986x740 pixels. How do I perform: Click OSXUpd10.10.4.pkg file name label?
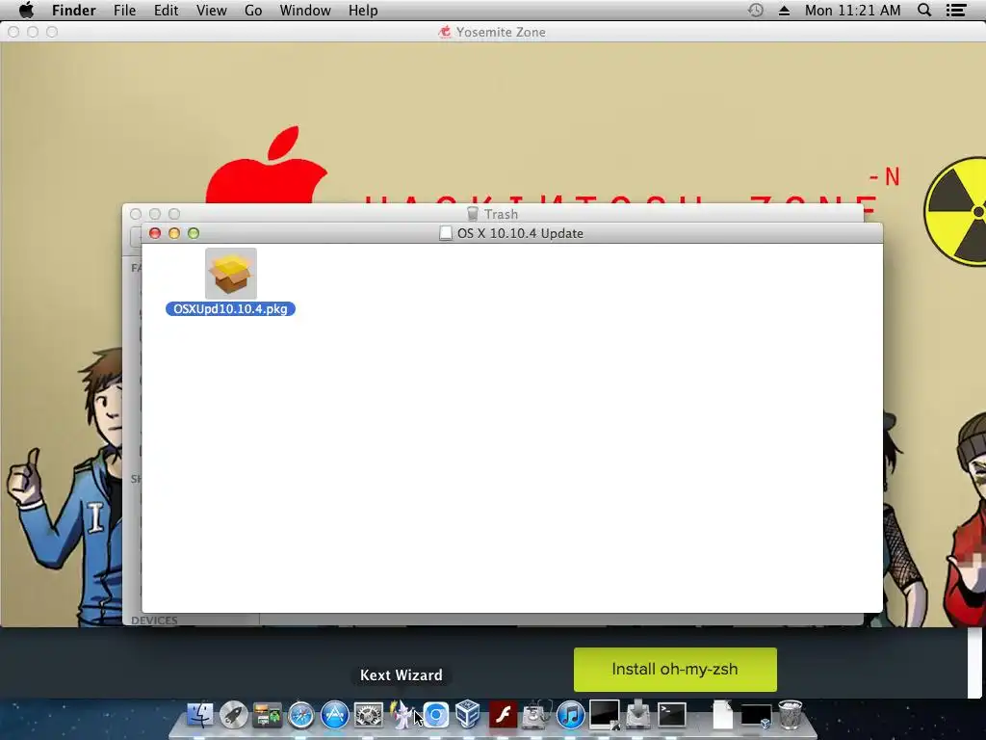[x=230, y=309]
